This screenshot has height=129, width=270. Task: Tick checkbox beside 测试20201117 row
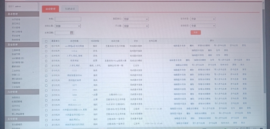tap(46, 105)
